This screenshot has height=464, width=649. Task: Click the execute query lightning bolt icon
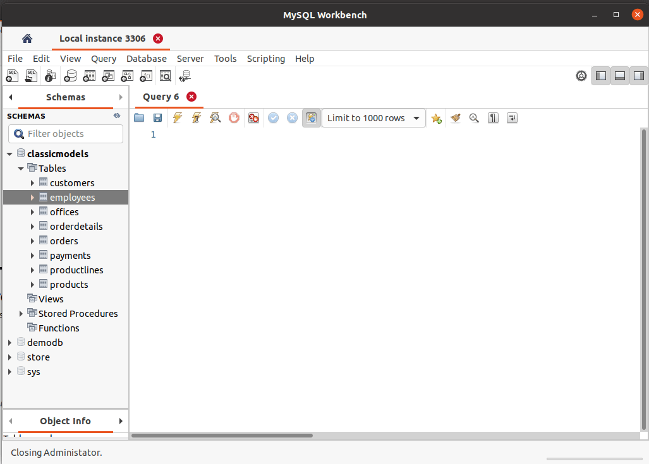(178, 118)
